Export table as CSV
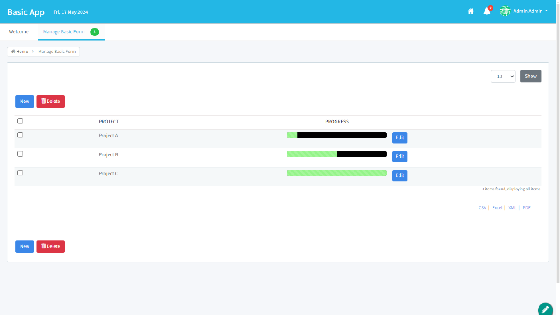The image size is (560, 315). (x=483, y=208)
